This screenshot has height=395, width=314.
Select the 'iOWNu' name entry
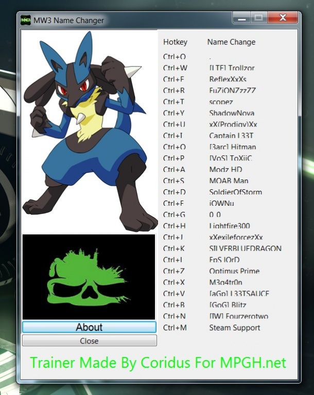coord(221,203)
